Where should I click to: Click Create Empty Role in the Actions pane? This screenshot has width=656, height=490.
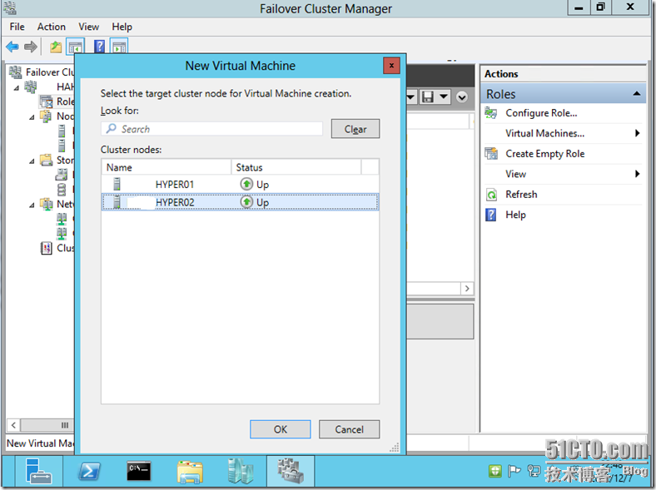point(544,153)
